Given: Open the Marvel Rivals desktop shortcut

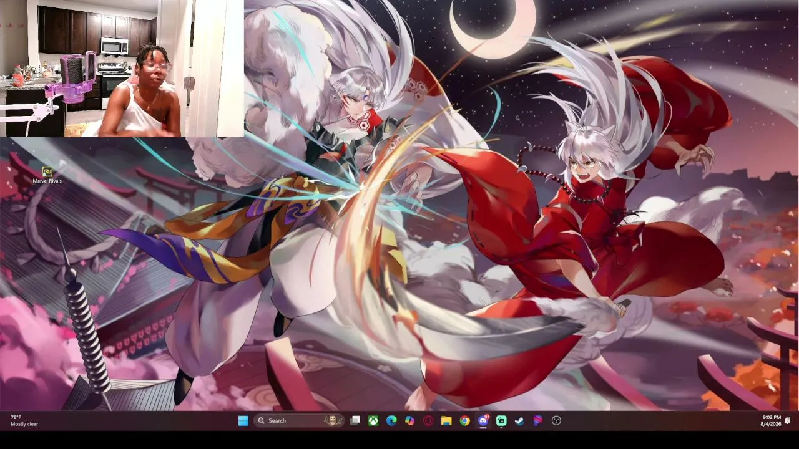Looking at the screenshot, I should [x=47, y=175].
